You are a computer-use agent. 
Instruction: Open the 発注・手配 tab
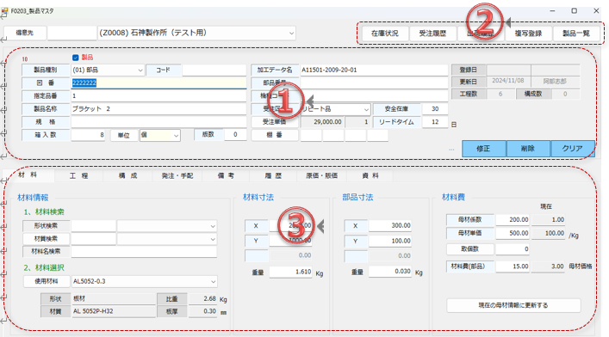click(177, 175)
